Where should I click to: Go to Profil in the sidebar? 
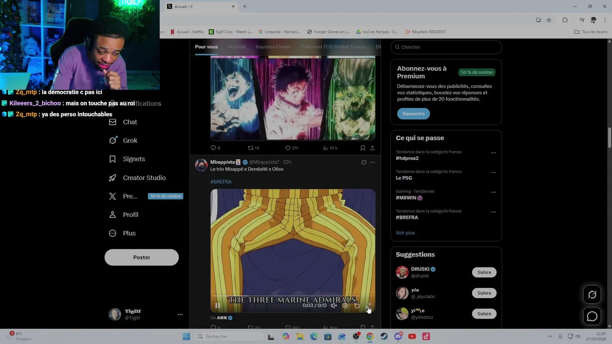click(124, 215)
